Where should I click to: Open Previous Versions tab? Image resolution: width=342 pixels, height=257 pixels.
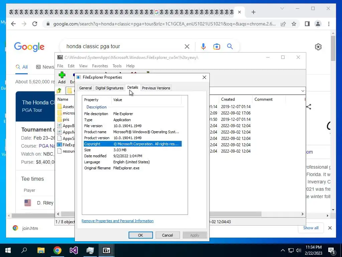click(156, 88)
